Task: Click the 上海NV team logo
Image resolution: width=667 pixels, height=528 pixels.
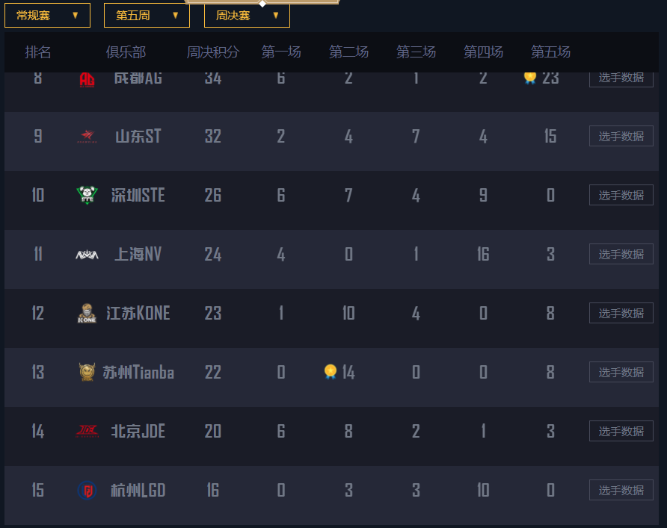Action: point(87,255)
